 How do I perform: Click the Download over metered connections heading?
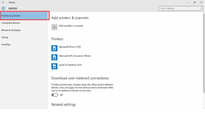(x=80, y=78)
